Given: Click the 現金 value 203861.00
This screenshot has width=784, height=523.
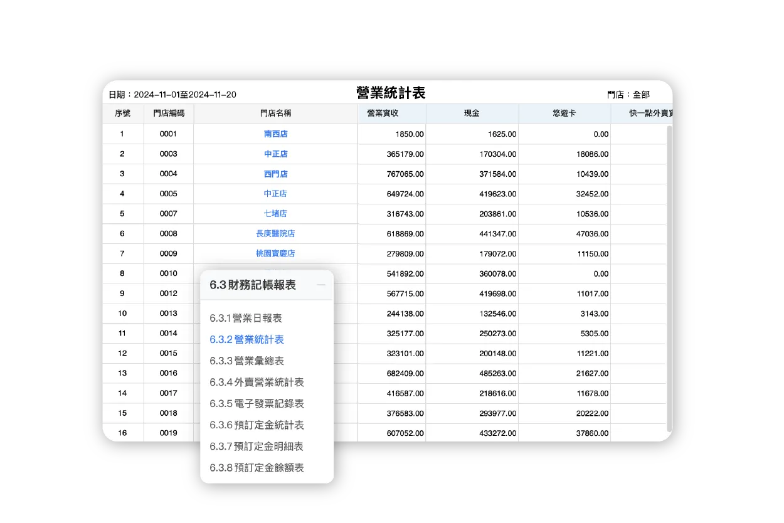Looking at the screenshot, I should (498, 214).
